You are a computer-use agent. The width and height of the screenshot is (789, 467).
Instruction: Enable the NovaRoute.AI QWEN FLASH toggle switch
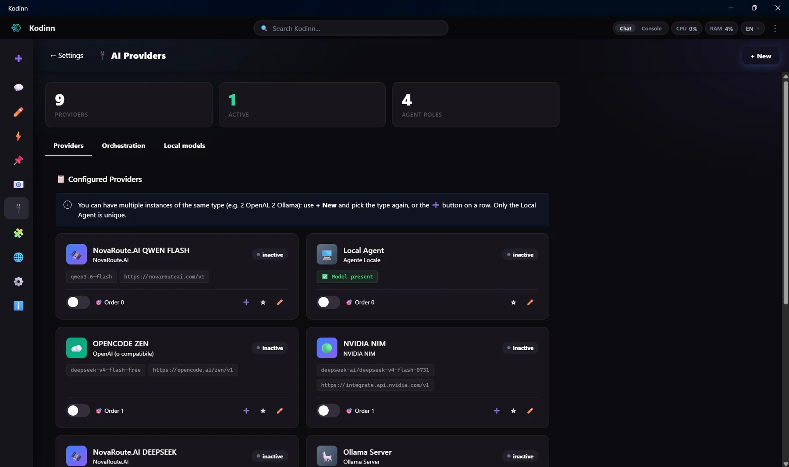[x=78, y=302]
